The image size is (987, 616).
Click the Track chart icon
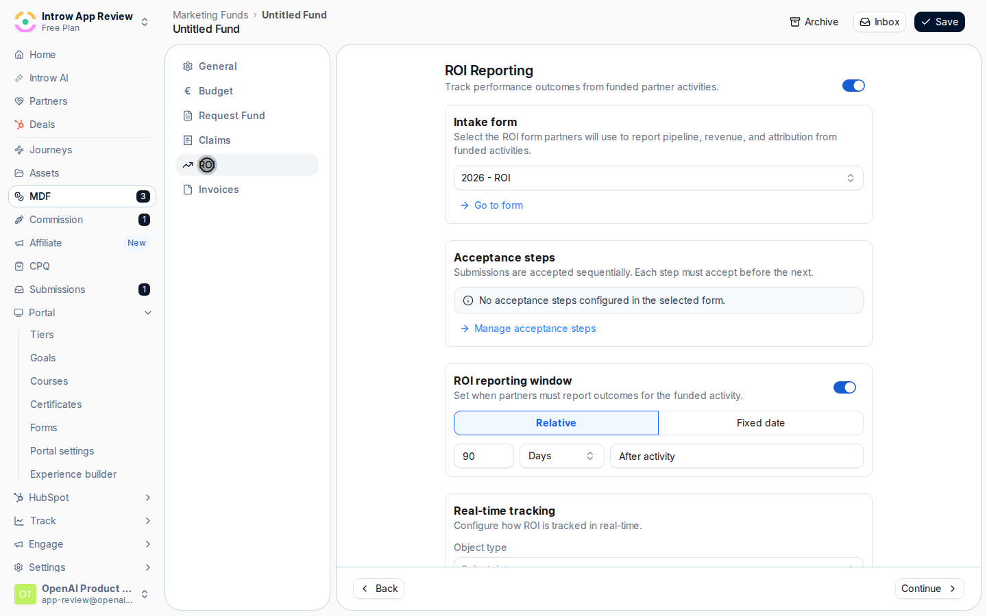19,521
